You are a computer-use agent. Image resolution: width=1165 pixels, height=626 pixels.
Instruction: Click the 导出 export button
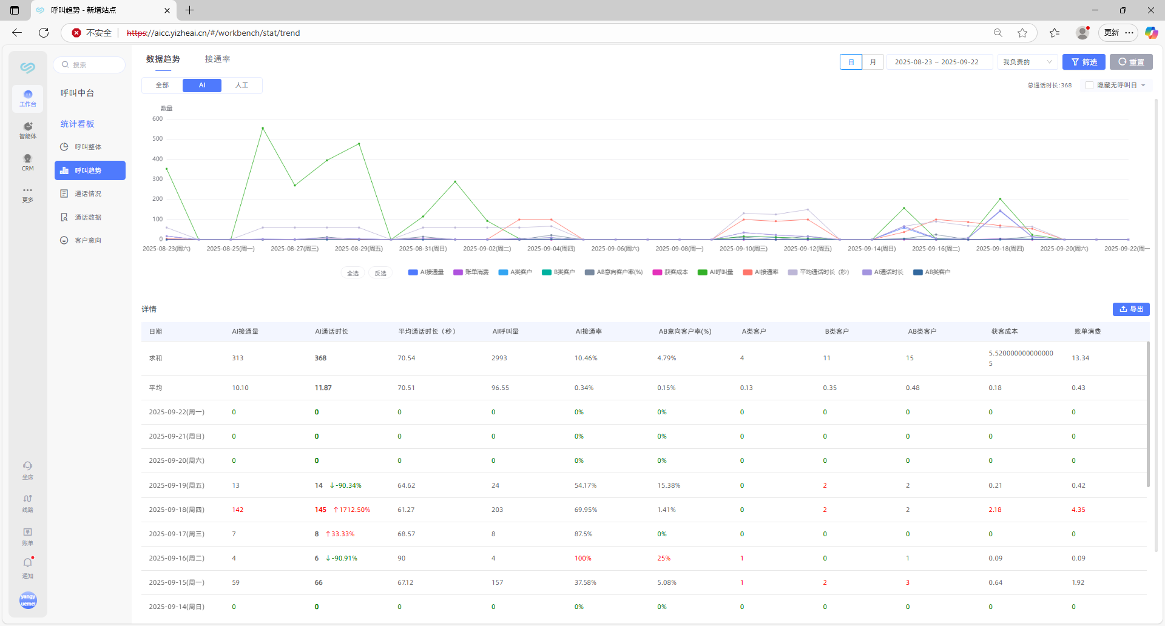point(1131,309)
